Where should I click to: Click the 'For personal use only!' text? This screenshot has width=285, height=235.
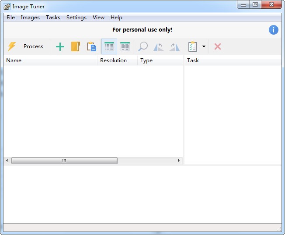pyautogui.click(x=142, y=30)
